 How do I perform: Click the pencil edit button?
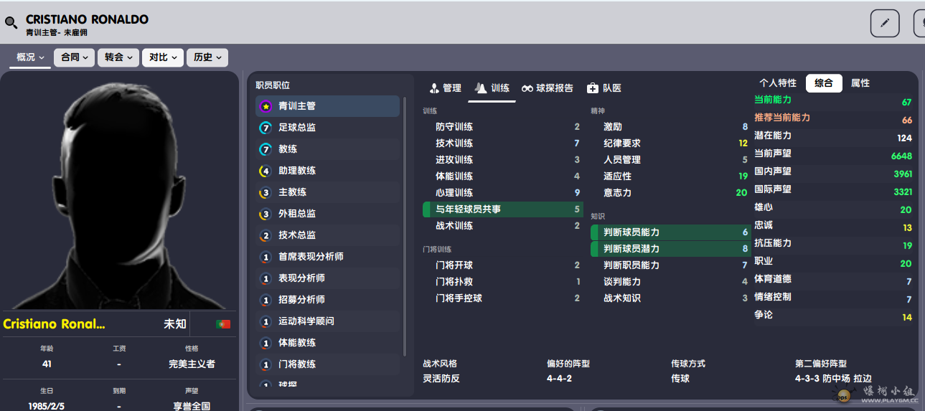tap(884, 23)
